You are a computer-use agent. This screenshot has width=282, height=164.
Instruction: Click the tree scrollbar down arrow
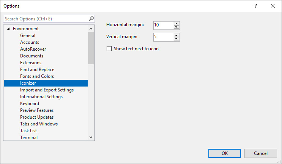91,137
